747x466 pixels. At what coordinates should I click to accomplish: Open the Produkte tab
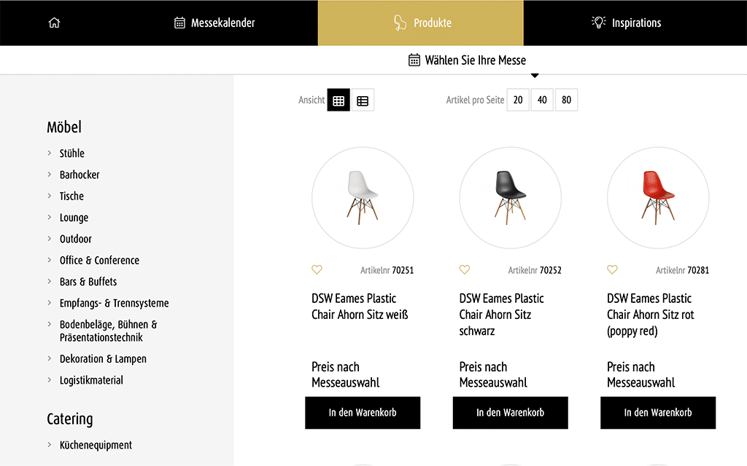click(x=421, y=23)
